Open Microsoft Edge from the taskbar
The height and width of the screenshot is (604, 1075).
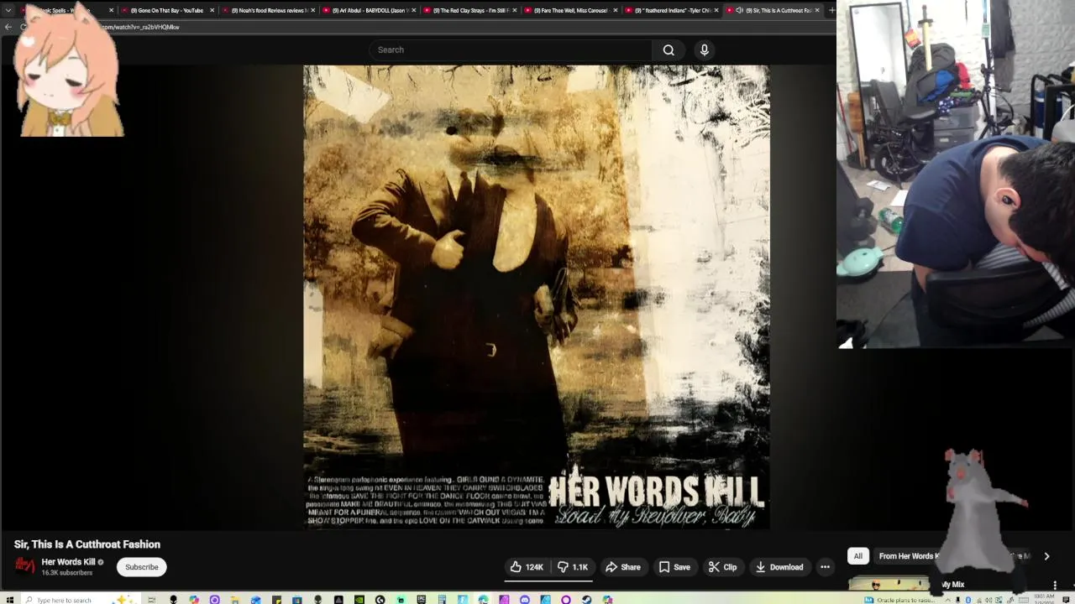coord(483,599)
